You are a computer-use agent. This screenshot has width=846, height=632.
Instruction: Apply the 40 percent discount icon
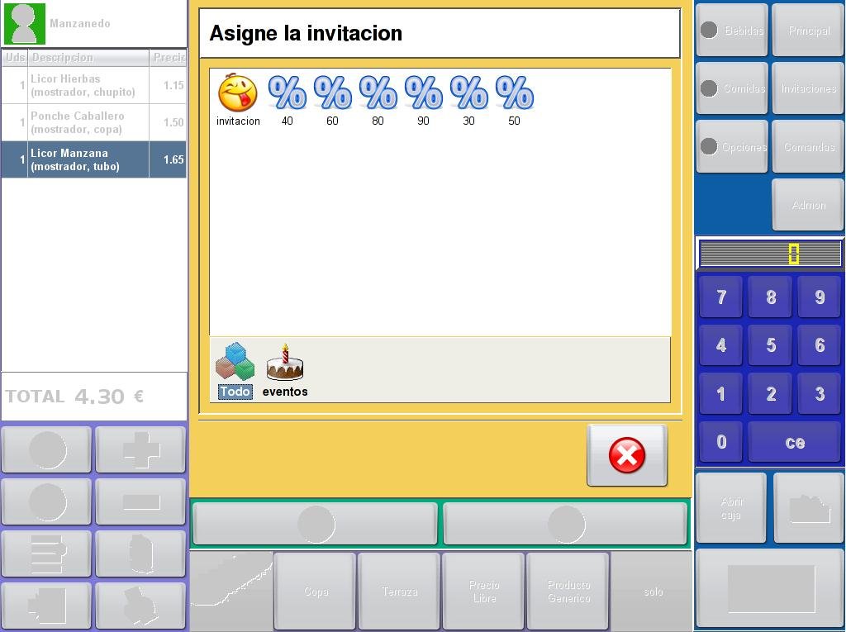point(287,93)
